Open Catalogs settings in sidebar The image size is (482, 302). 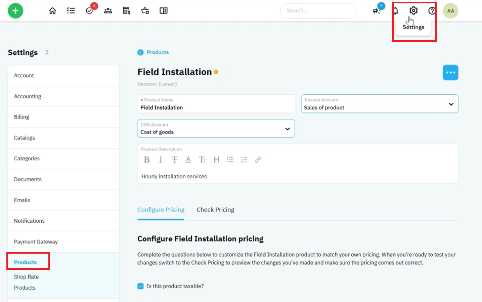coord(63,138)
